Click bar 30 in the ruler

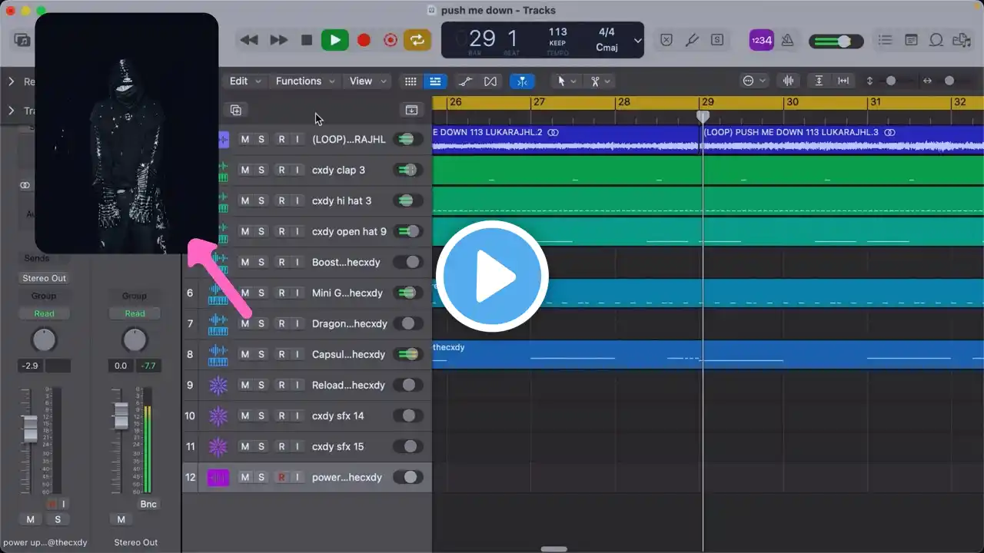(793, 102)
